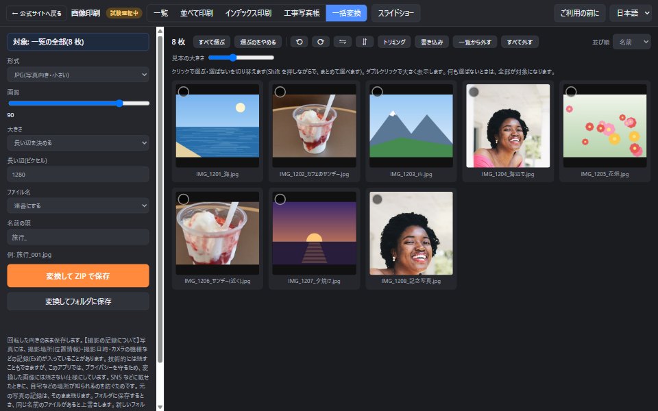Adjust the 画質 quality slider
This screenshot has width=658, height=411.
(x=79, y=103)
